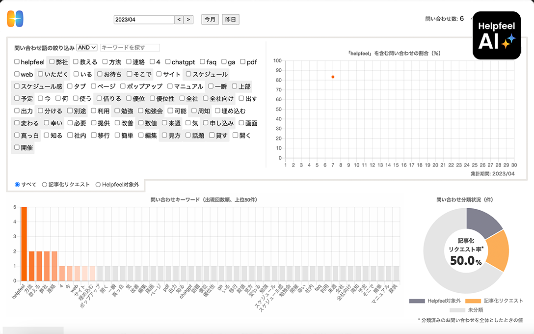Click the 今月 button
The height and width of the screenshot is (334, 534).
point(210,20)
